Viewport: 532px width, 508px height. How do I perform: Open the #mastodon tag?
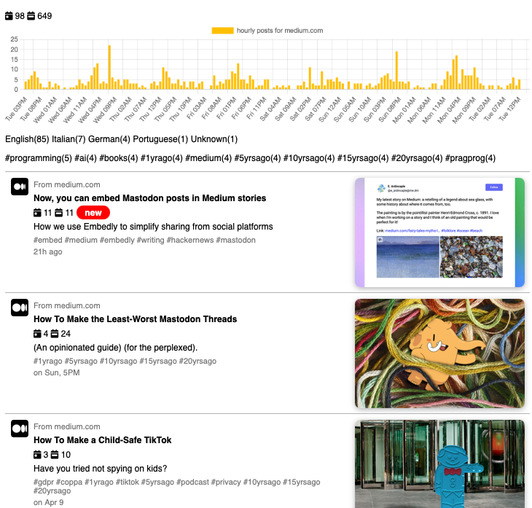236,241
